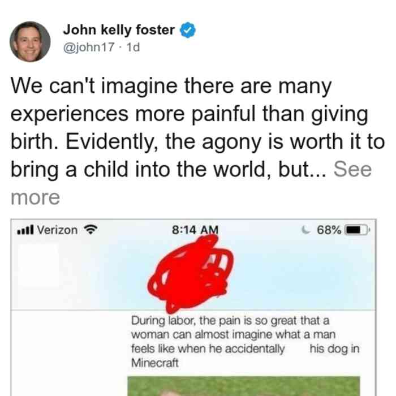The height and width of the screenshot is (396, 396).
Task: Open the @john17 handle link
Action: (89, 47)
